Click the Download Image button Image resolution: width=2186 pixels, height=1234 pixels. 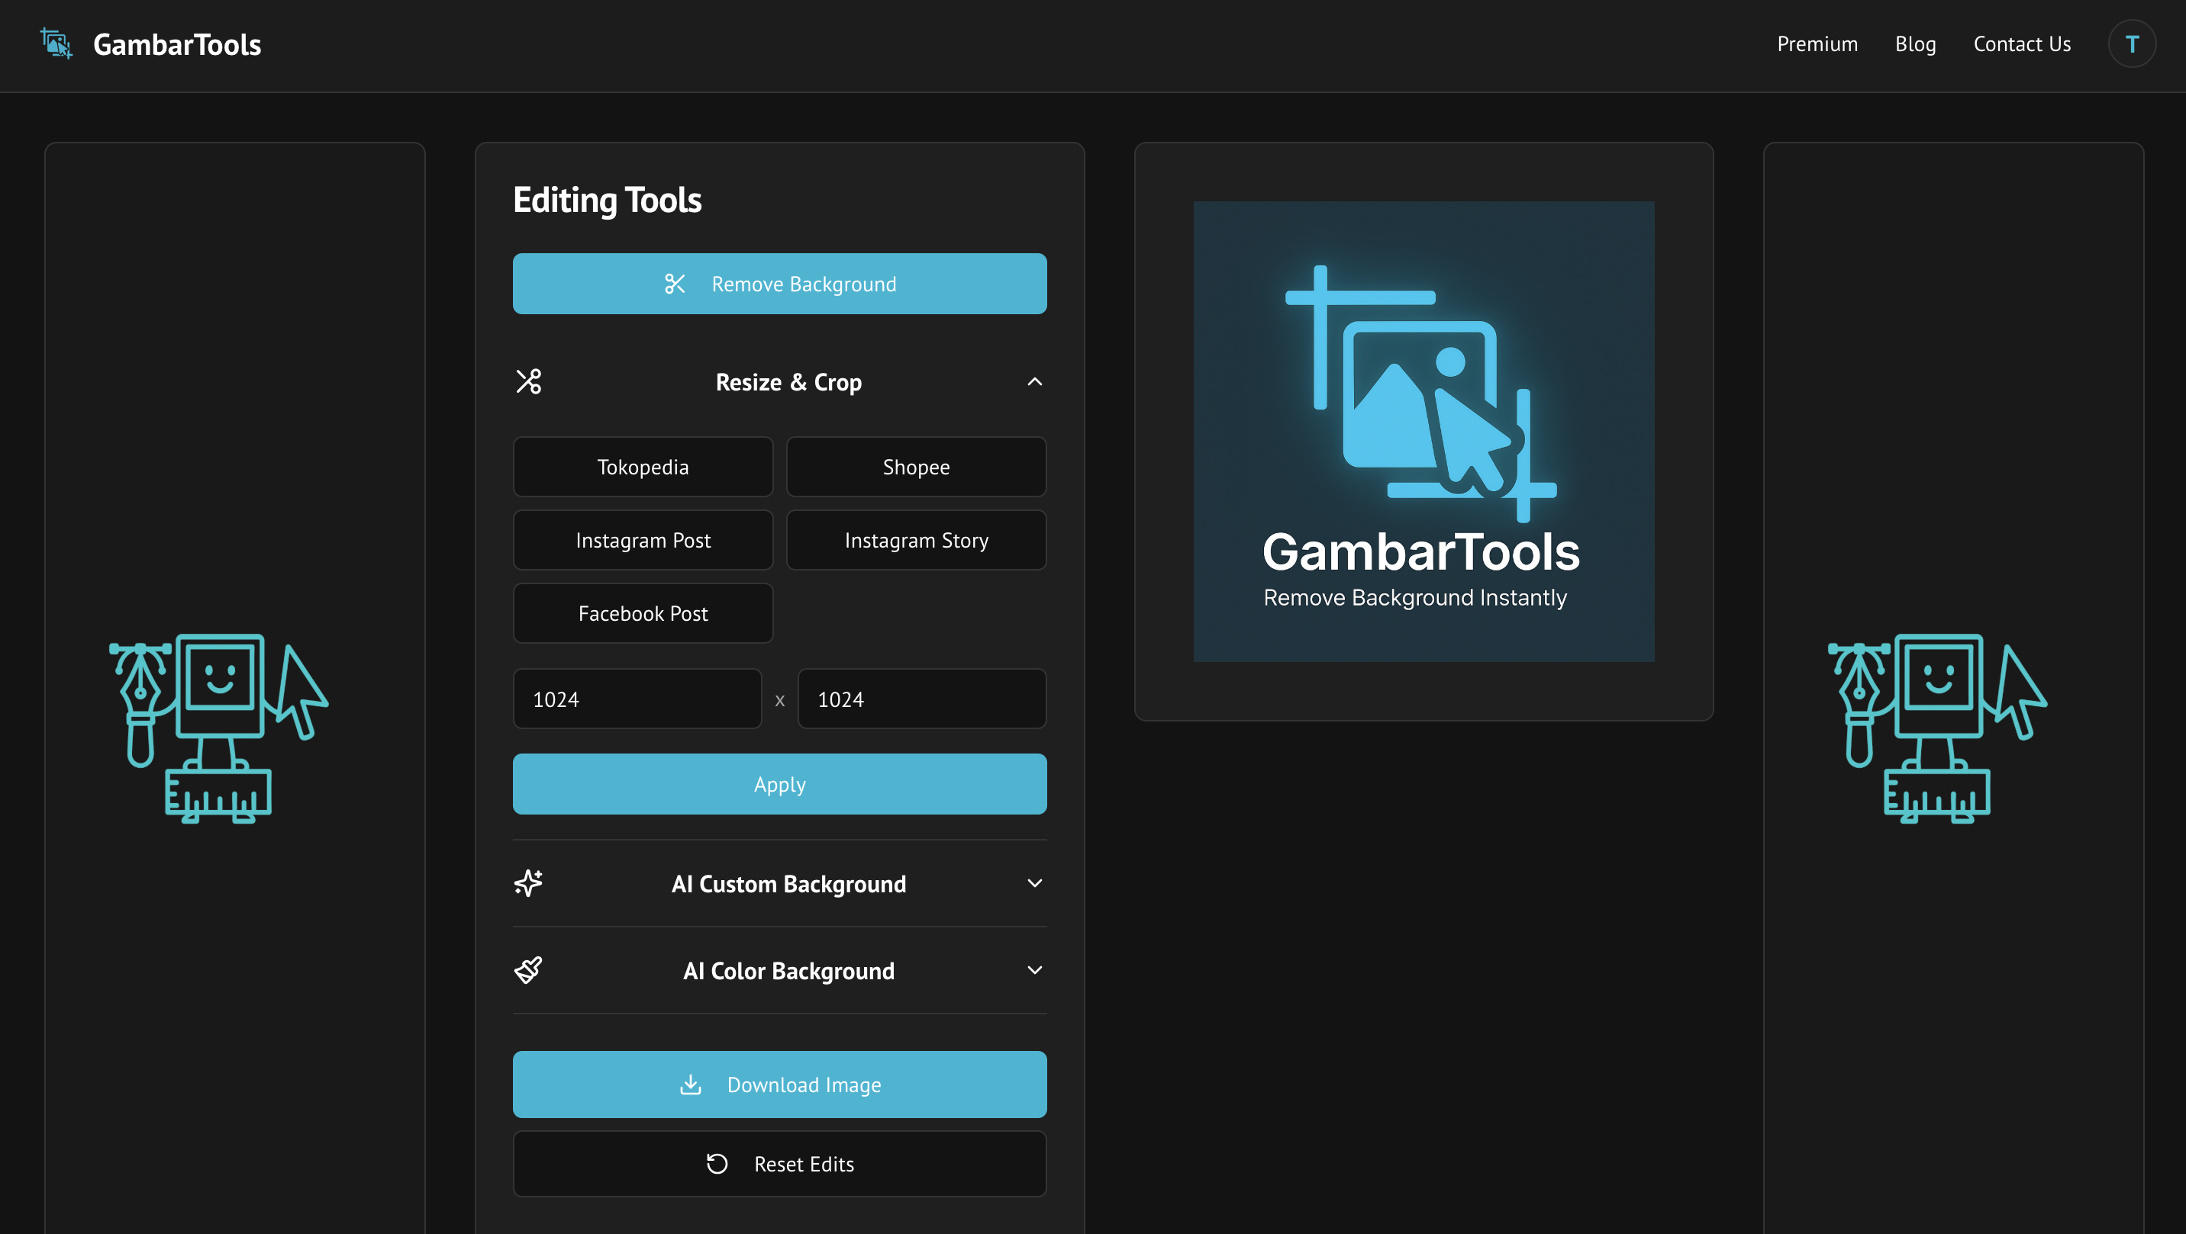(779, 1085)
